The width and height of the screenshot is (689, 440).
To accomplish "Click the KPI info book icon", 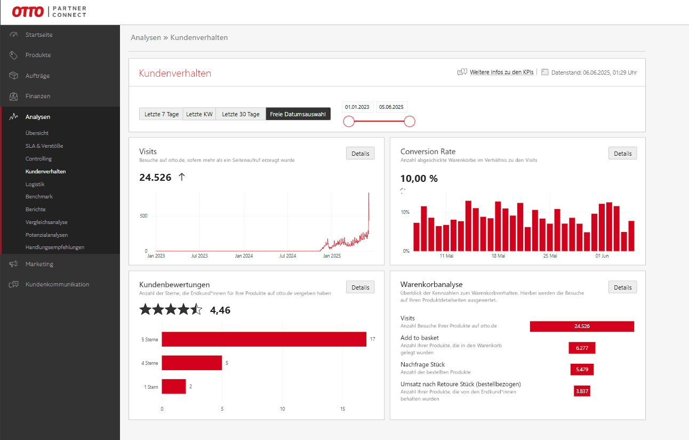I will pos(462,72).
